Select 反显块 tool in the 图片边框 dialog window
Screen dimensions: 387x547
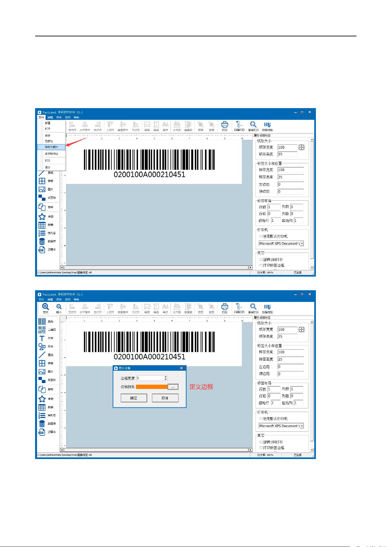[42, 380]
